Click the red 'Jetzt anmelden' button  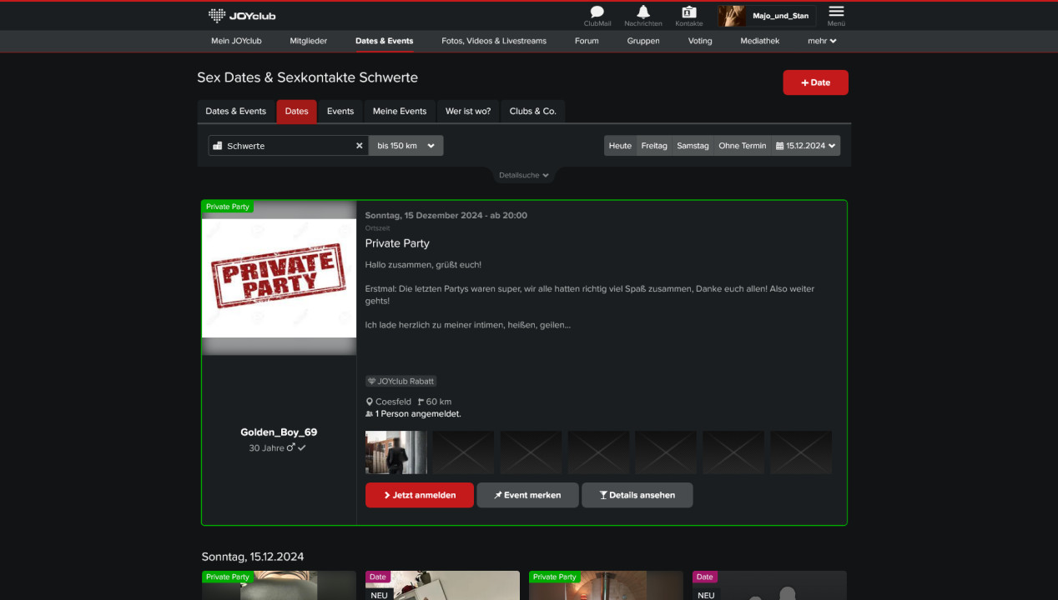tap(419, 494)
